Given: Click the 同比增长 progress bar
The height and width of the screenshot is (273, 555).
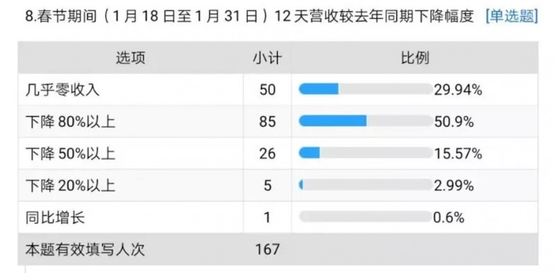Looking at the screenshot, I should [366, 217].
